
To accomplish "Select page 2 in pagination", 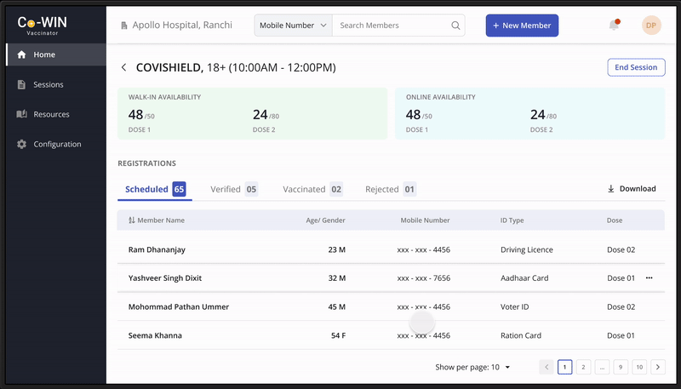I will 583,367.
